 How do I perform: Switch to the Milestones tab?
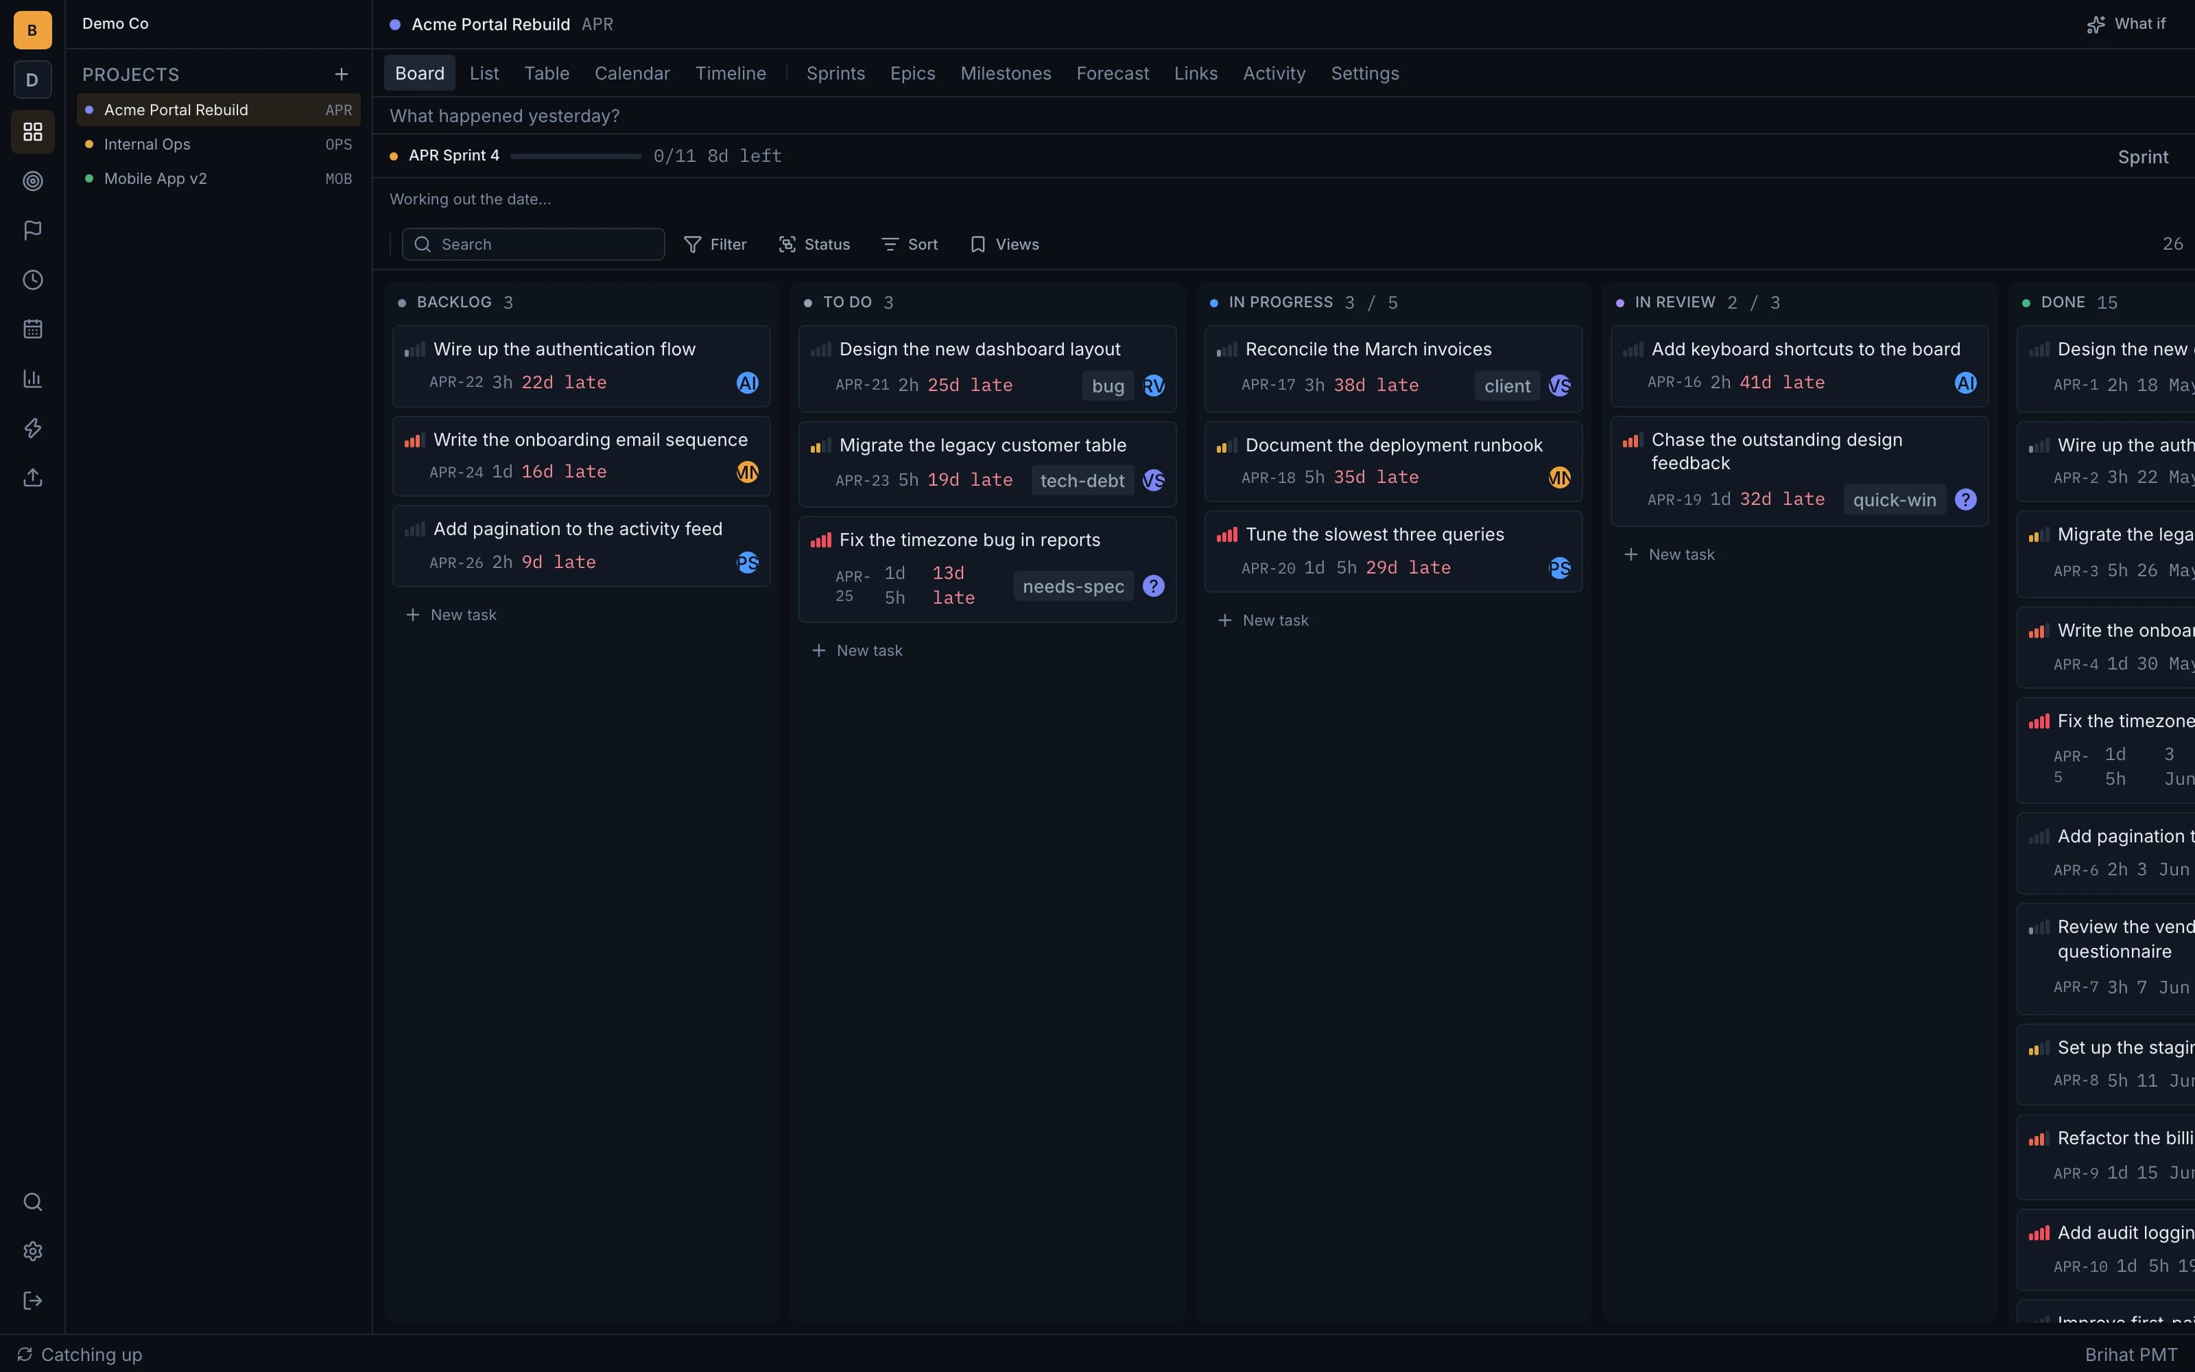tap(1006, 73)
